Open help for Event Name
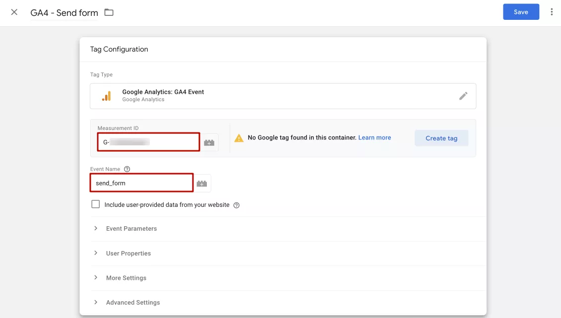This screenshot has width=561, height=318. (127, 169)
